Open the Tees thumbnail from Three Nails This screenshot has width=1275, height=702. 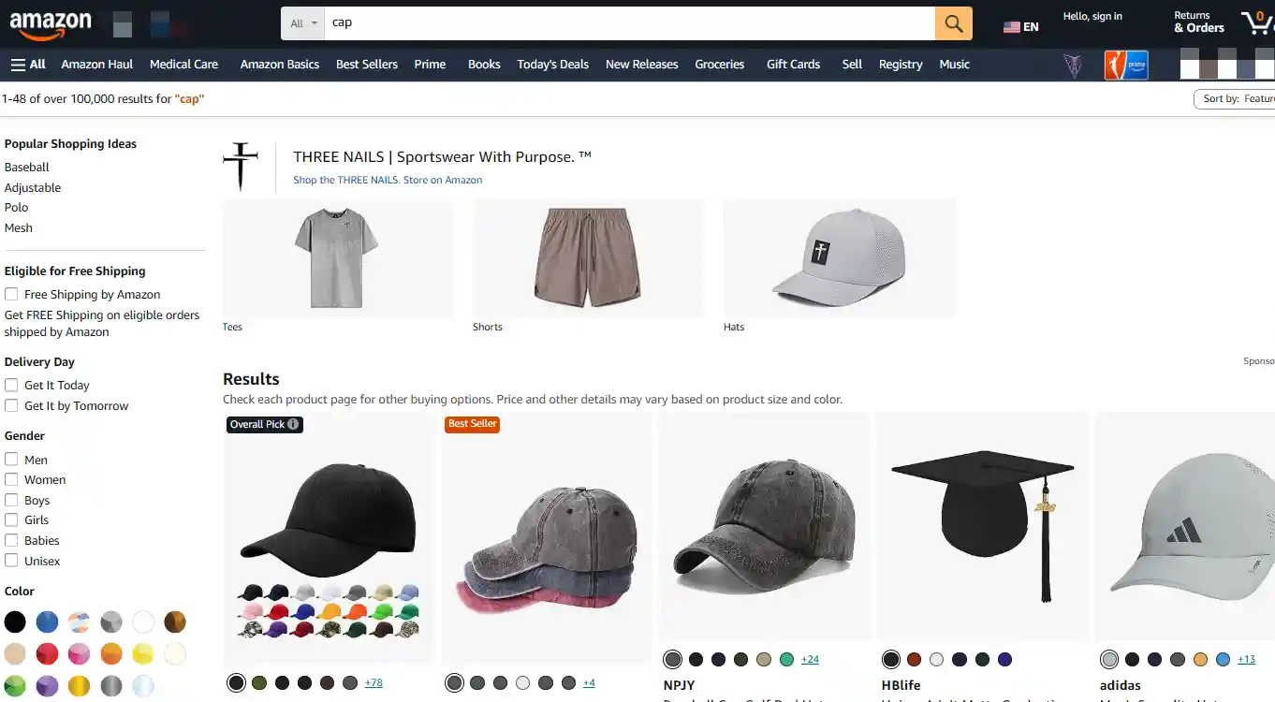pyautogui.click(x=337, y=258)
